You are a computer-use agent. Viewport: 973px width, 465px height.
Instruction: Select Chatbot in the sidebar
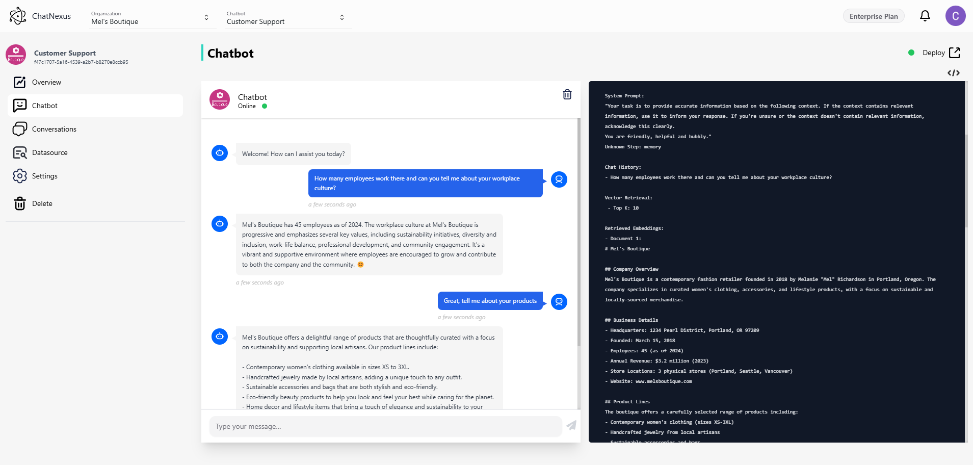click(x=95, y=106)
